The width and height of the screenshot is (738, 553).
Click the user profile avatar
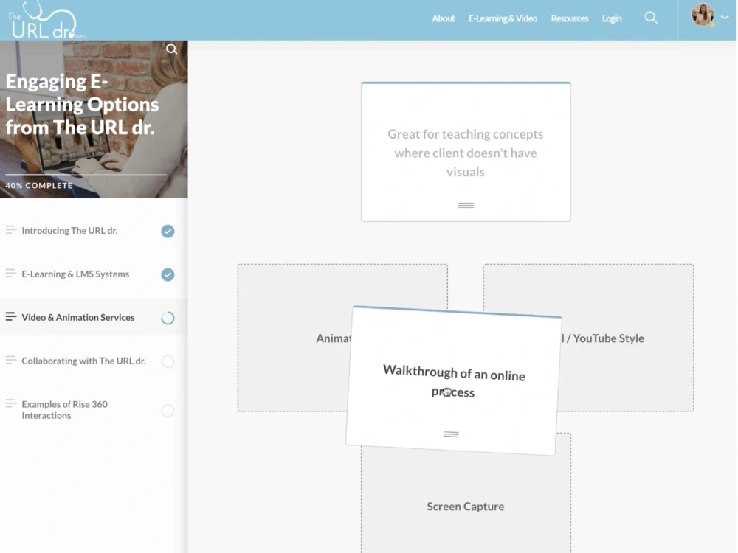[703, 15]
